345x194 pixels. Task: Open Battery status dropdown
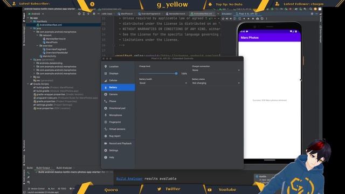[x=216, y=83]
